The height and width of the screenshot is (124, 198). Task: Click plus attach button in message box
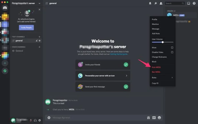click(x=49, y=118)
